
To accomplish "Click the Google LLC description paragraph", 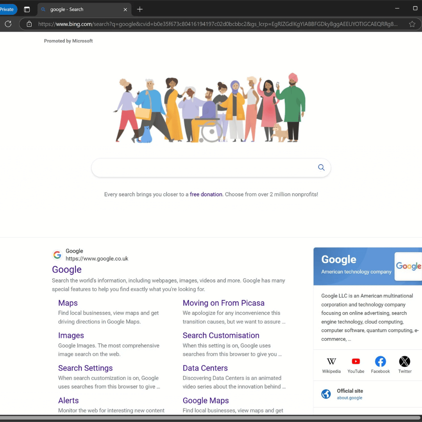I will pos(370,317).
